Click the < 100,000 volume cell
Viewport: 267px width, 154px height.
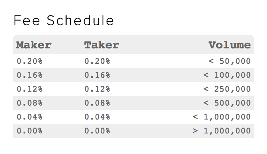227,75
